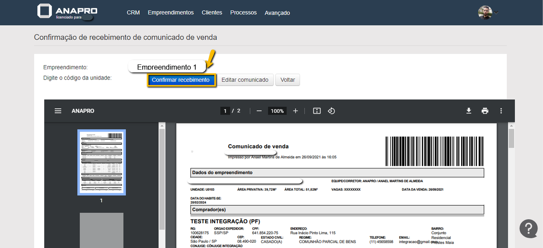
Task: Download the PDF document
Action: (469, 111)
